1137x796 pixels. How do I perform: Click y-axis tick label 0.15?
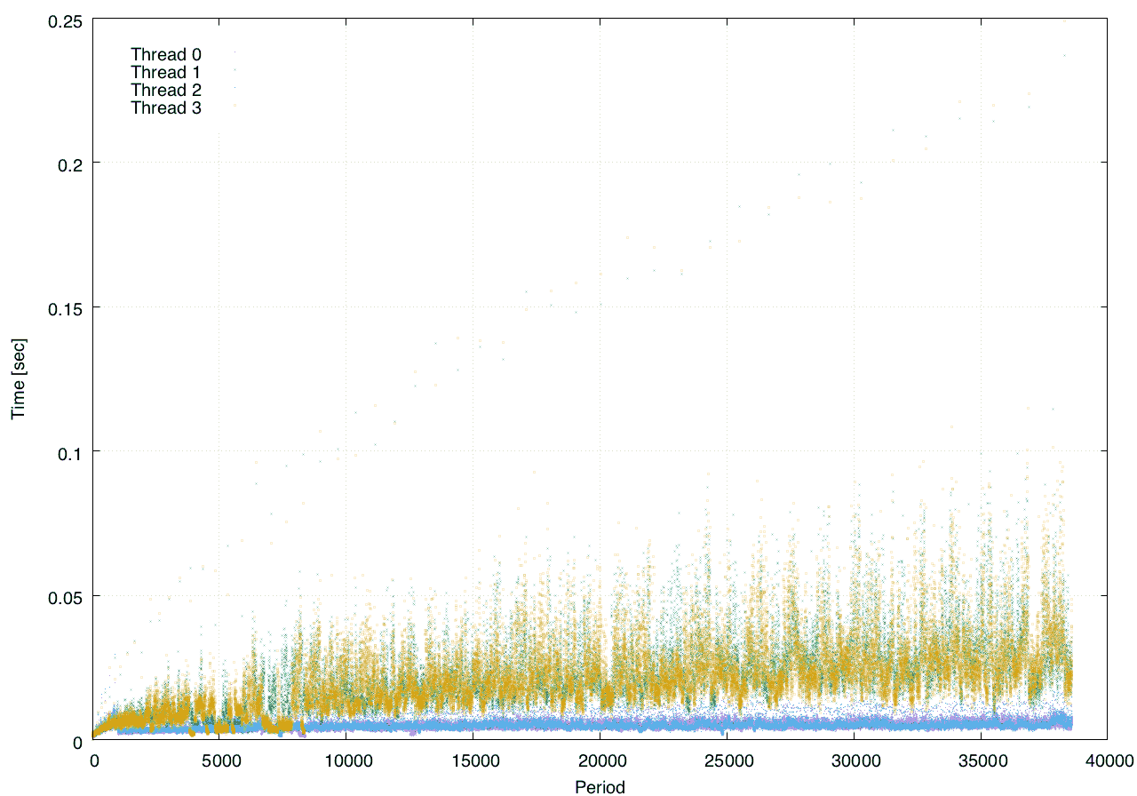64,307
